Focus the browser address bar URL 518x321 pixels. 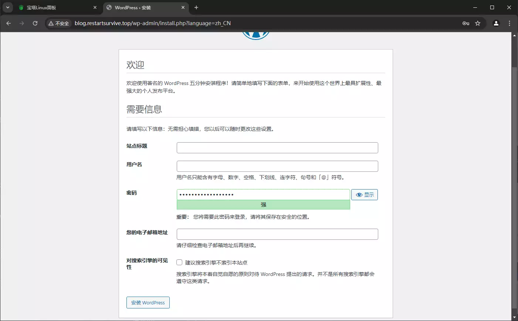pyautogui.click(x=153, y=23)
